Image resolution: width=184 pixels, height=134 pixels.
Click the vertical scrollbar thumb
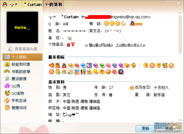[x=180, y=34]
